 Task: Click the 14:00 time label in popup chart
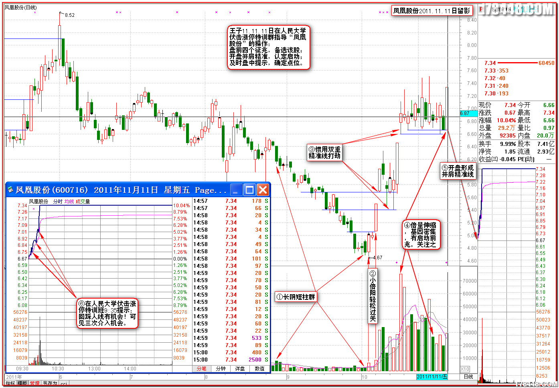click(x=130, y=369)
